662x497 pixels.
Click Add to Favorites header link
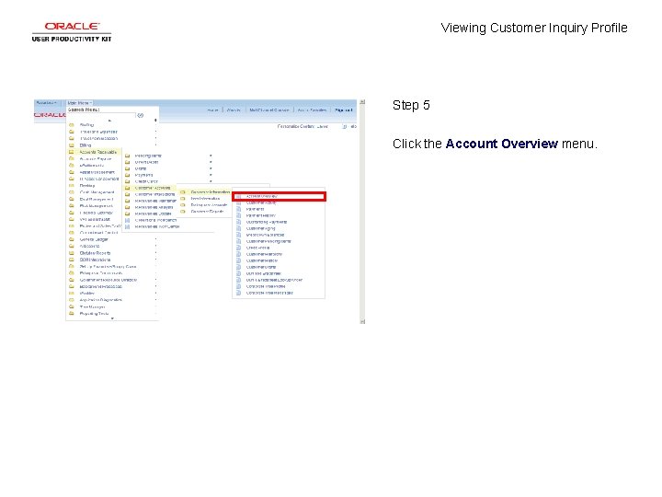312,110
